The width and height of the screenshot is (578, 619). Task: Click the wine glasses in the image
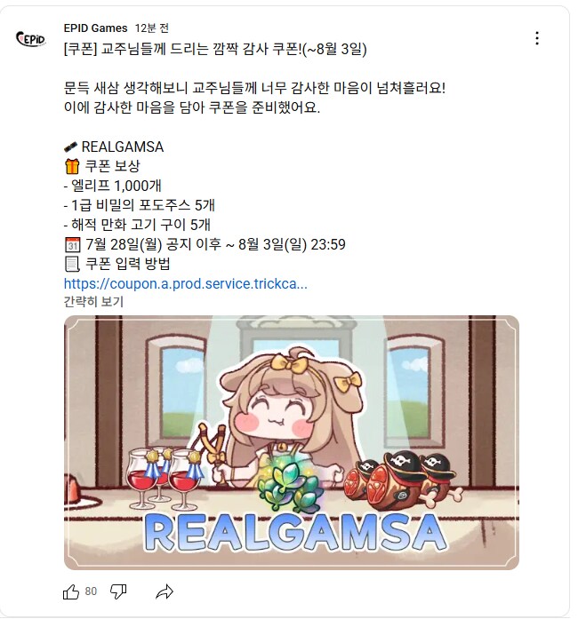tap(165, 476)
